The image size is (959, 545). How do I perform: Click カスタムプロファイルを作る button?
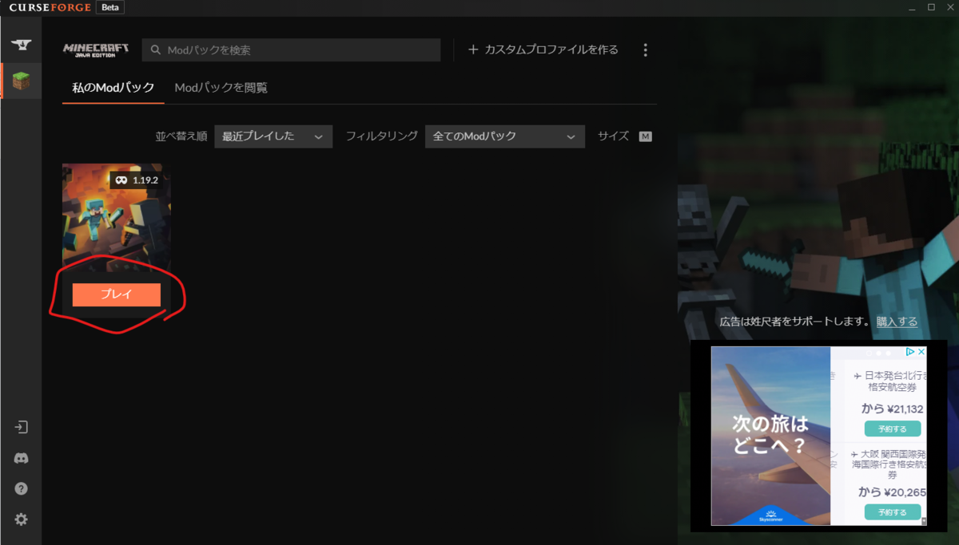point(543,49)
